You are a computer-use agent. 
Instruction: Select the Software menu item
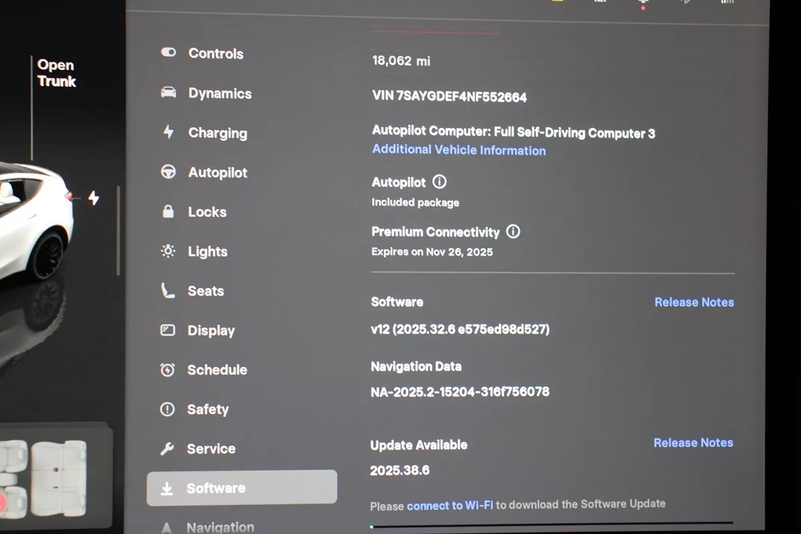point(242,488)
